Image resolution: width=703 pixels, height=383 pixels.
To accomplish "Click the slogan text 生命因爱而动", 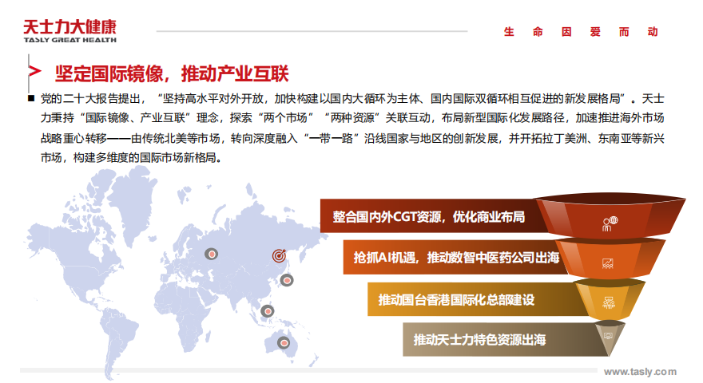I will (581, 32).
